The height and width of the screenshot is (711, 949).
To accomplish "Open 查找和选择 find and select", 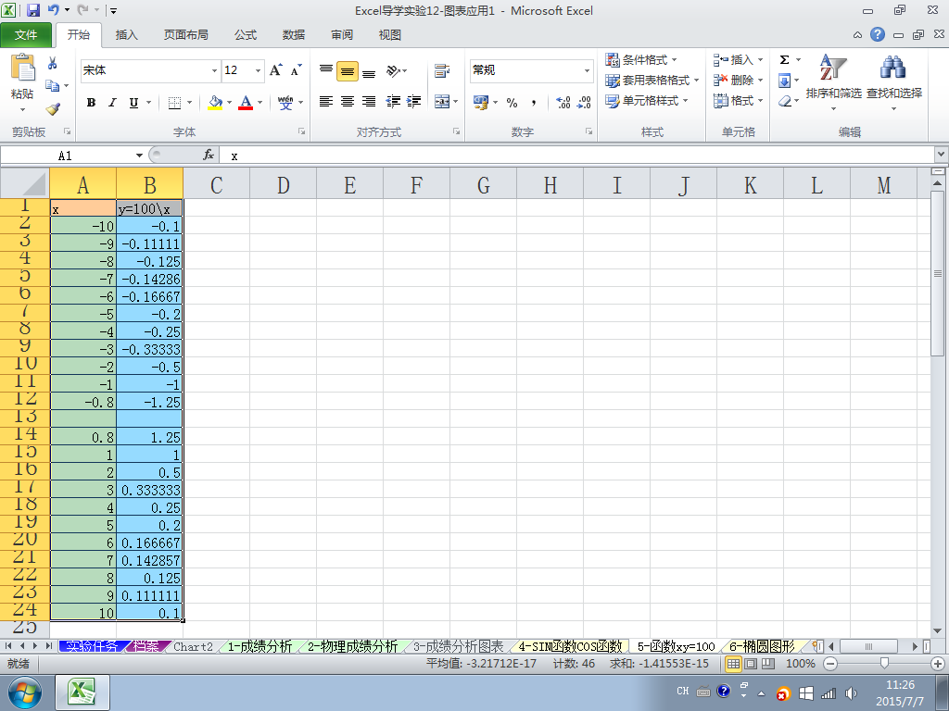I will click(x=894, y=83).
